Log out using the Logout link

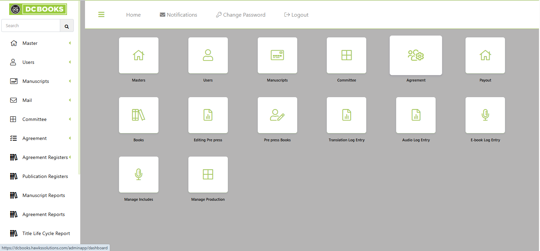(x=297, y=15)
